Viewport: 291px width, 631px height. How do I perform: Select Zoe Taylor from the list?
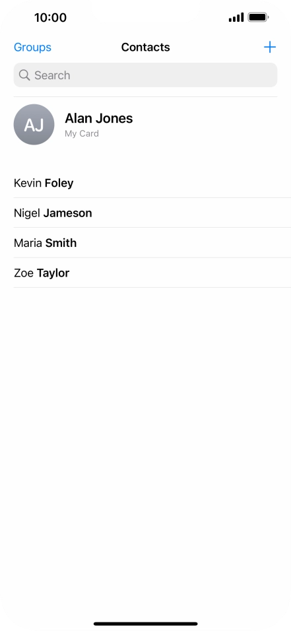pos(152,273)
